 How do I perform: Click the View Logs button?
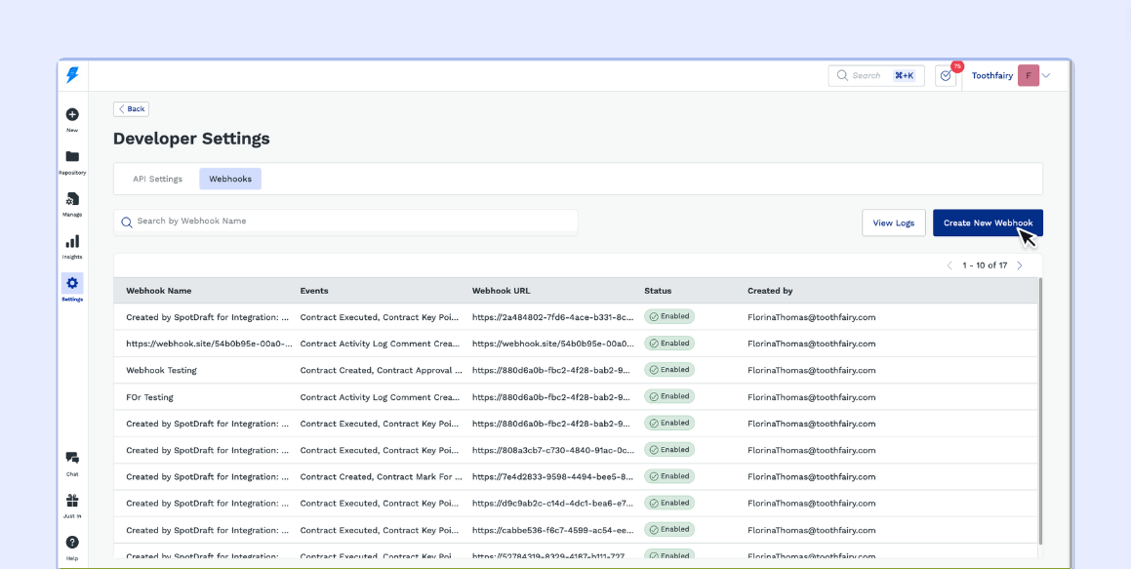pyautogui.click(x=893, y=223)
